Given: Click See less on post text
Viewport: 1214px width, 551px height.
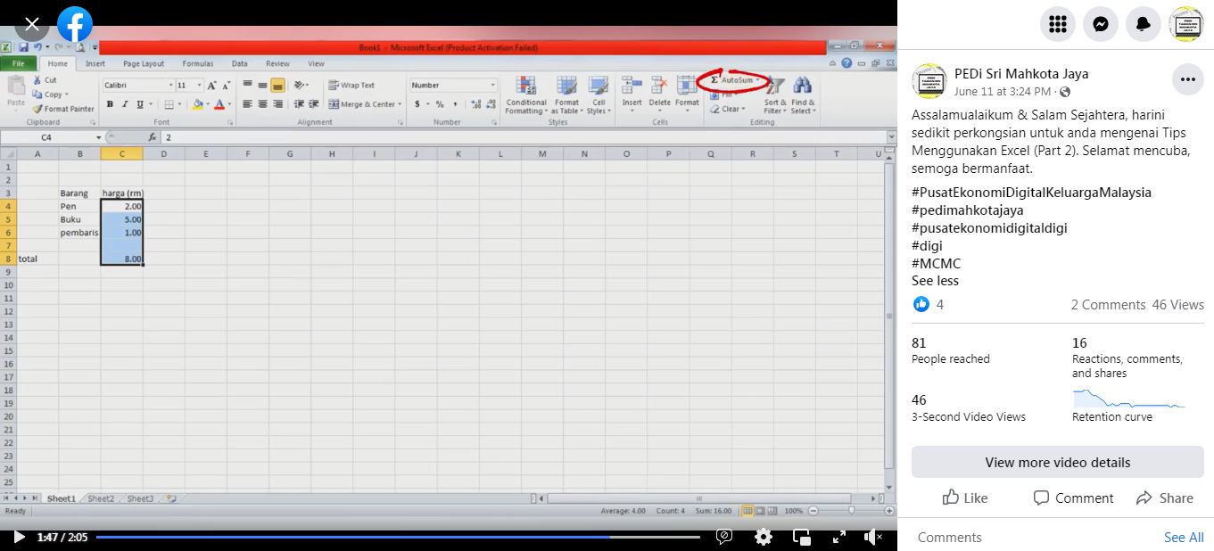Looking at the screenshot, I should 935,281.
